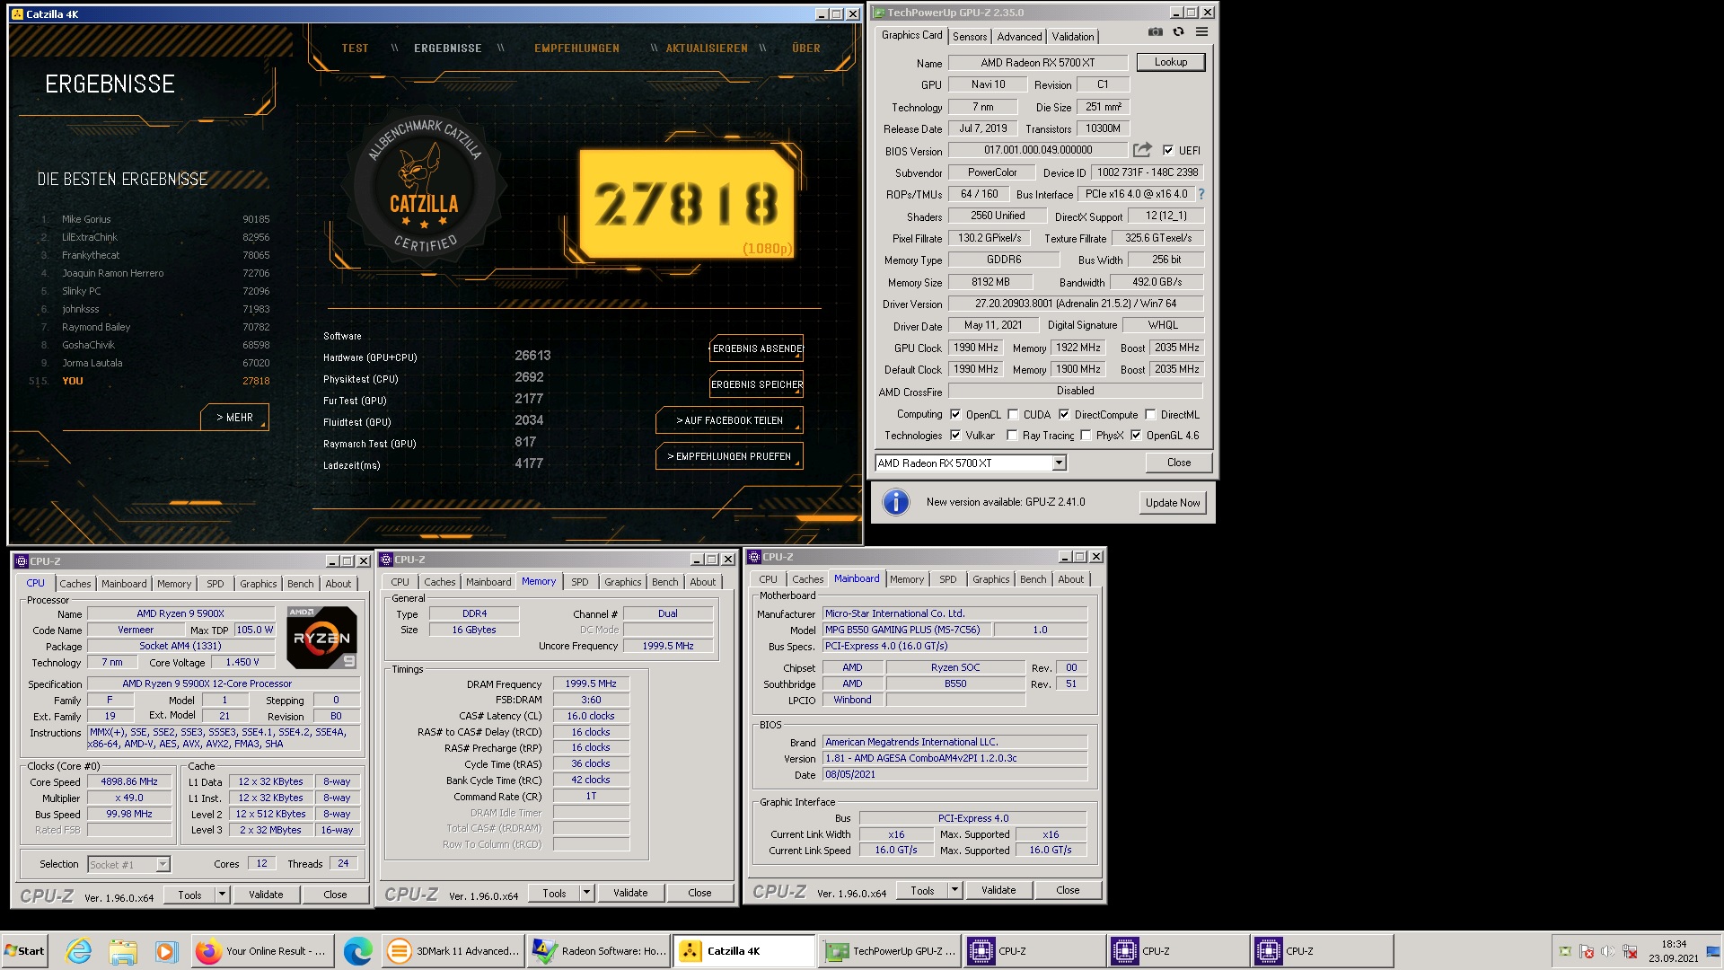Switch to TechPowerUp GPU-Z taskbar item
Viewport: 1724px width, 970px height.
pyautogui.click(x=889, y=951)
